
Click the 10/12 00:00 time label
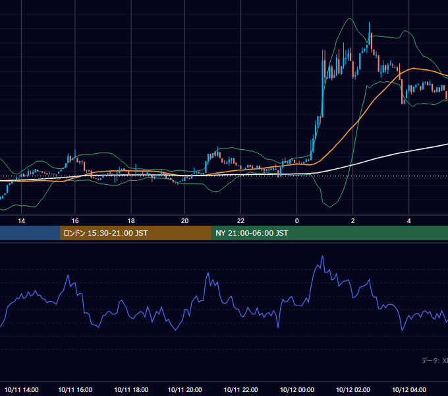coord(297,389)
